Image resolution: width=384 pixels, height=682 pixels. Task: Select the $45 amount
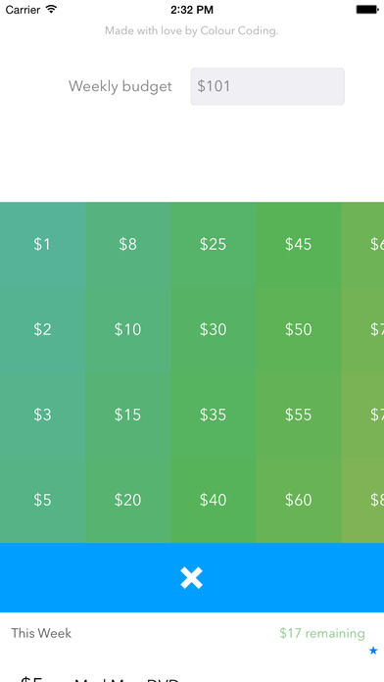(x=299, y=244)
